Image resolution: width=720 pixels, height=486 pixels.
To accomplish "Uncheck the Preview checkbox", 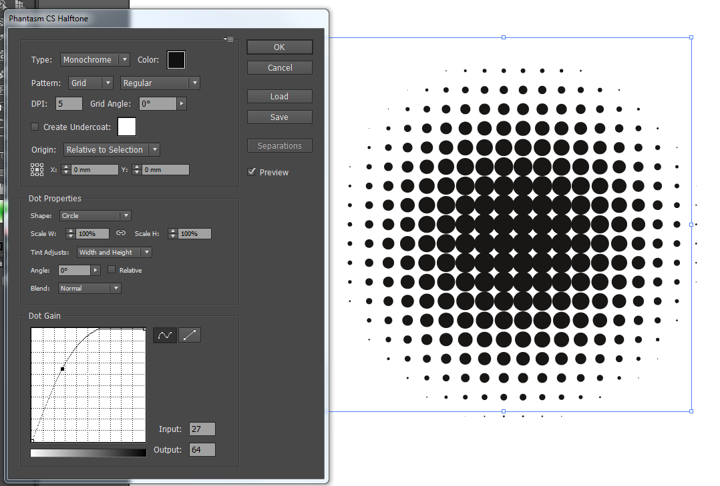I will 252,172.
